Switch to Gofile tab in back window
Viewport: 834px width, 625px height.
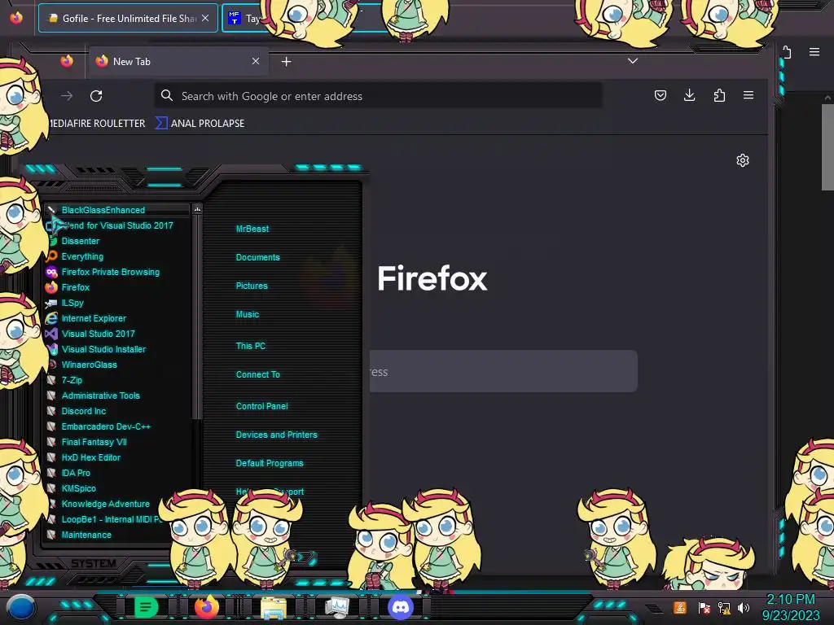pyautogui.click(x=128, y=18)
